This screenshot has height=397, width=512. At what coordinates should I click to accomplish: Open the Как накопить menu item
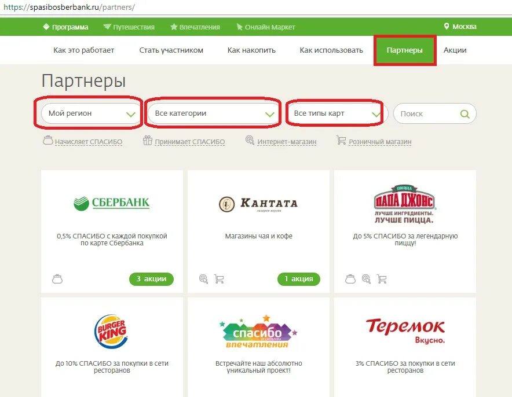coord(251,50)
